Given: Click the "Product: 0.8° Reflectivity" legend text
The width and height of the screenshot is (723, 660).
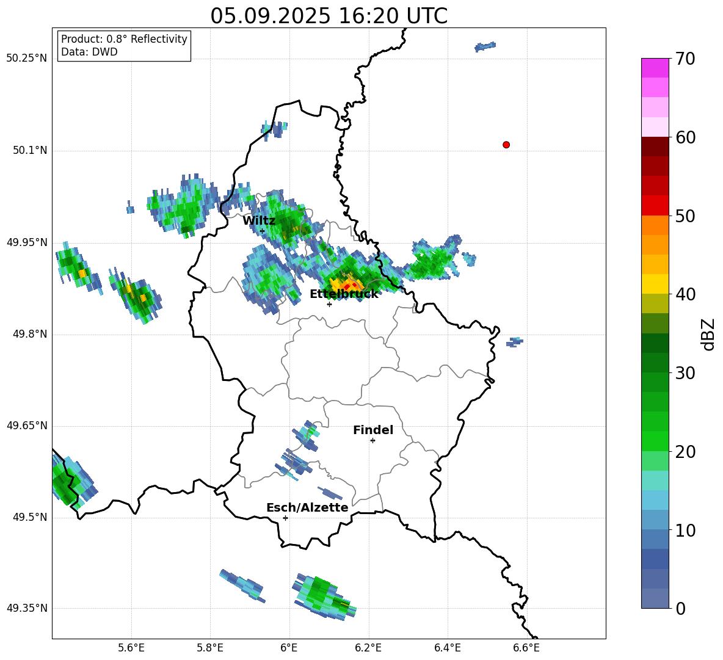Looking at the screenshot, I should (x=124, y=39).
